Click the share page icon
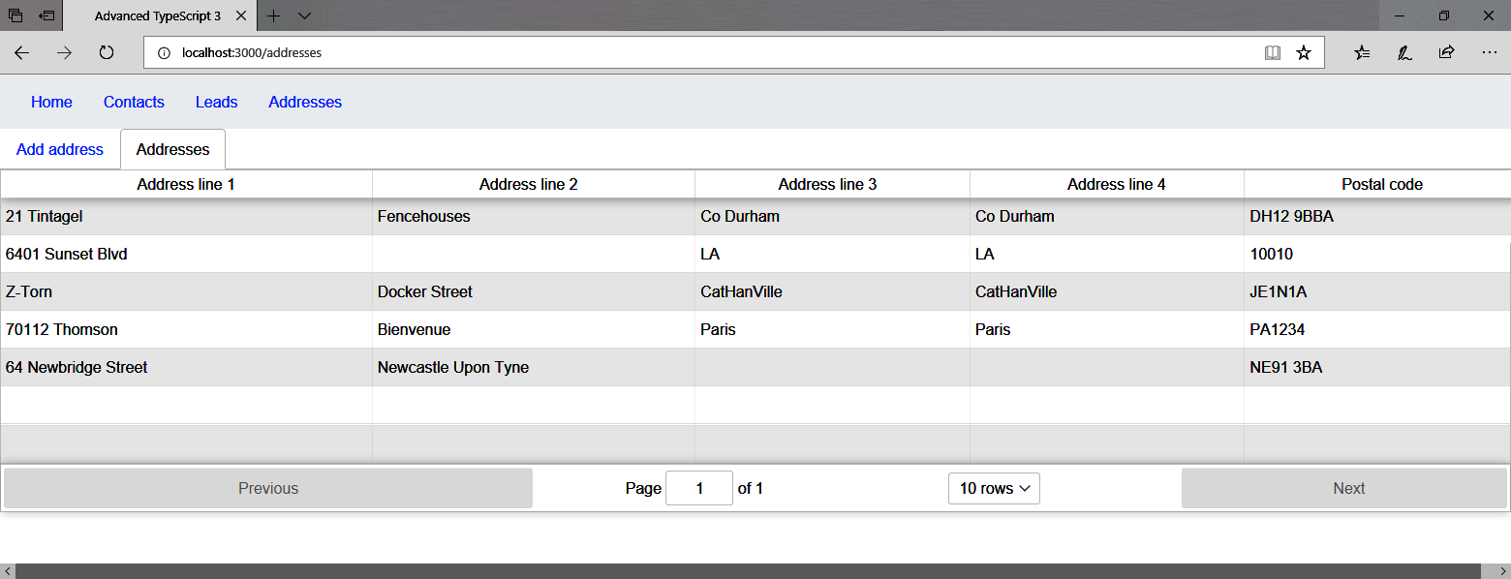 click(x=1446, y=53)
